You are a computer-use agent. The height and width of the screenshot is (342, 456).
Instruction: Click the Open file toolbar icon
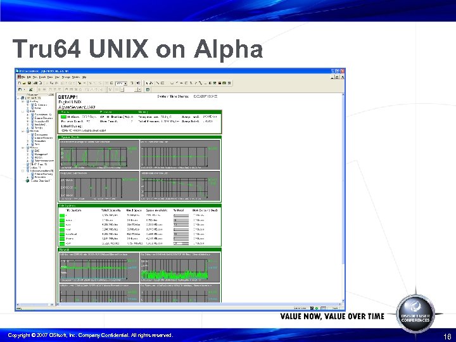click(x=25, y=83)
